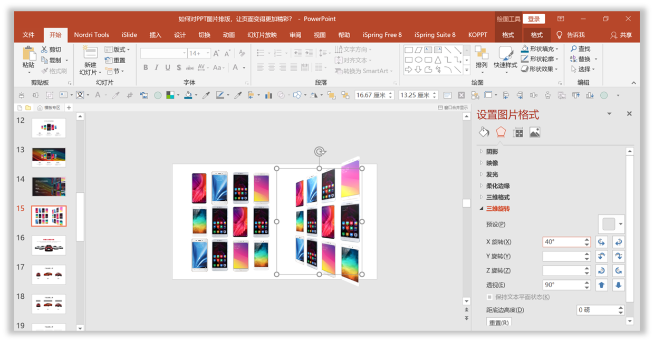Image resolution: width=654 pixels, height=342 pixels.
Task: Open Shape Fill (形状填充) dropdown
Action: [x=540, y=48]
